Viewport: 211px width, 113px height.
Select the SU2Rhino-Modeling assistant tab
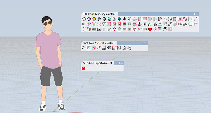[x=100, y=14]
